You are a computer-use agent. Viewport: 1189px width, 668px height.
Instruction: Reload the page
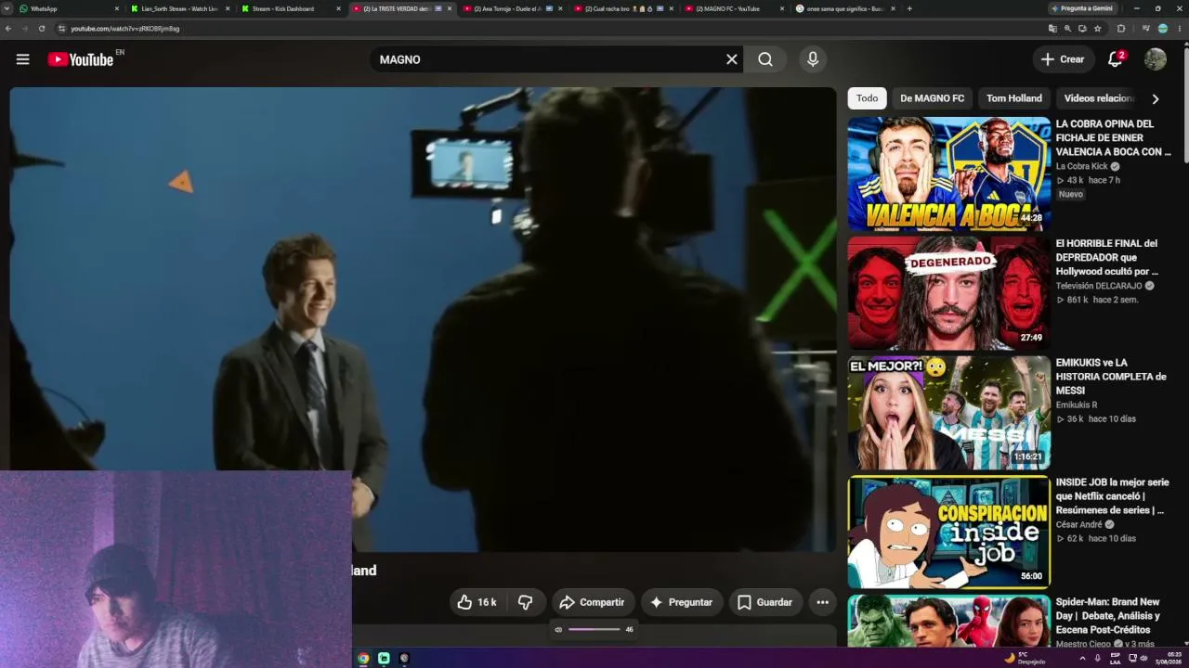[x=42, y=29]
